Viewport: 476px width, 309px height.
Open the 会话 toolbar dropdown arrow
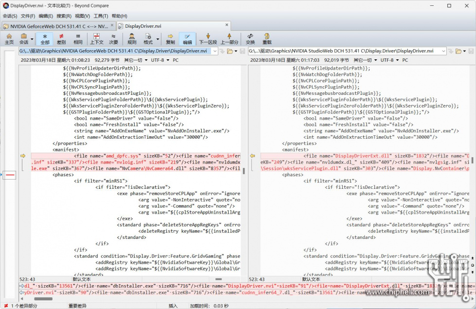click(32, 39)
